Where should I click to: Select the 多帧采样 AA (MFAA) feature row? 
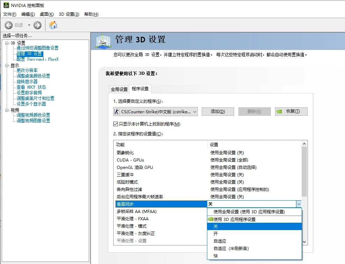[x=161, y=212]
